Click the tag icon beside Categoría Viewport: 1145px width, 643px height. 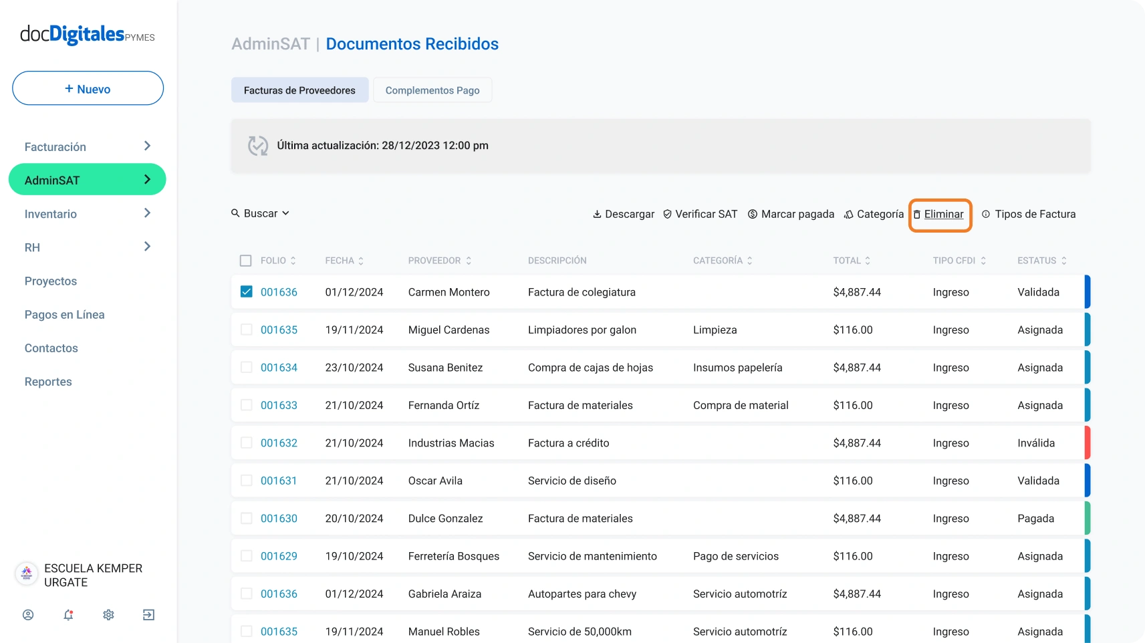pos(849,215)
